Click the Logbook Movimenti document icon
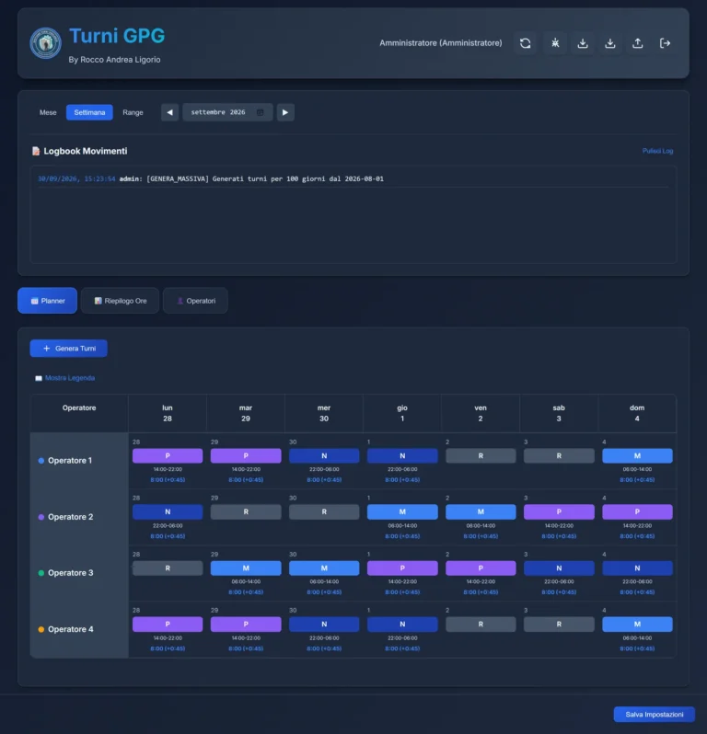The image size is (707, 734). pyautogui.click(x=36, y=151)
